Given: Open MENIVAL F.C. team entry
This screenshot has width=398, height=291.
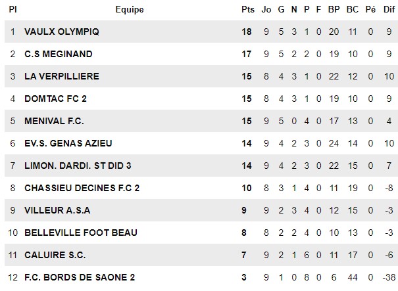Looking at the screenshot, I should pos(54,121).
